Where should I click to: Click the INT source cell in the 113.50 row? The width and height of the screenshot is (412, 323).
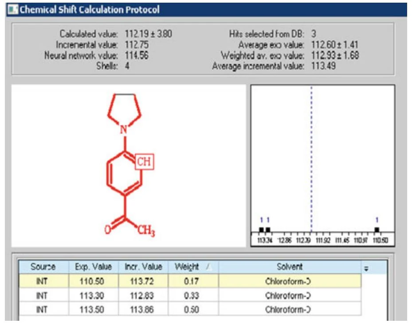(43, 309)
